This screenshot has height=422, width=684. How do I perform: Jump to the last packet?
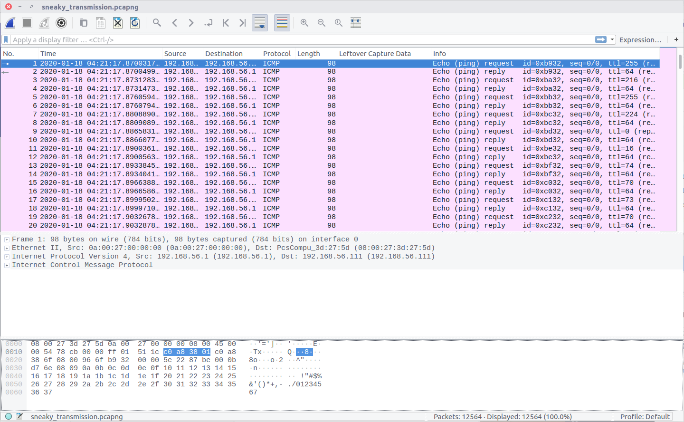tap(242, 23)
